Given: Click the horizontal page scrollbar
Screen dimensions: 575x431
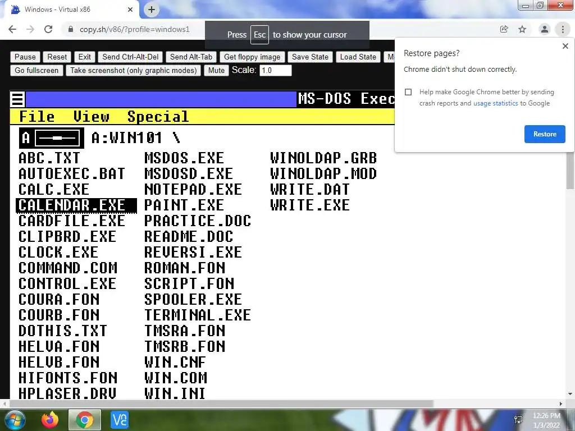Looking at the screenshot, I should 221,404.
